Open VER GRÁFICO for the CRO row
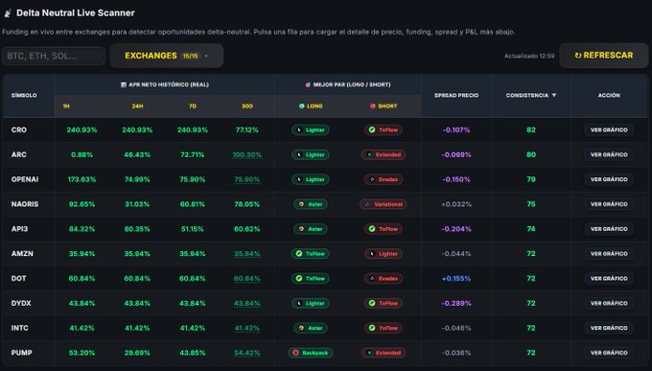Viewport: 652px width, 371px height. (x=609, y=129)
